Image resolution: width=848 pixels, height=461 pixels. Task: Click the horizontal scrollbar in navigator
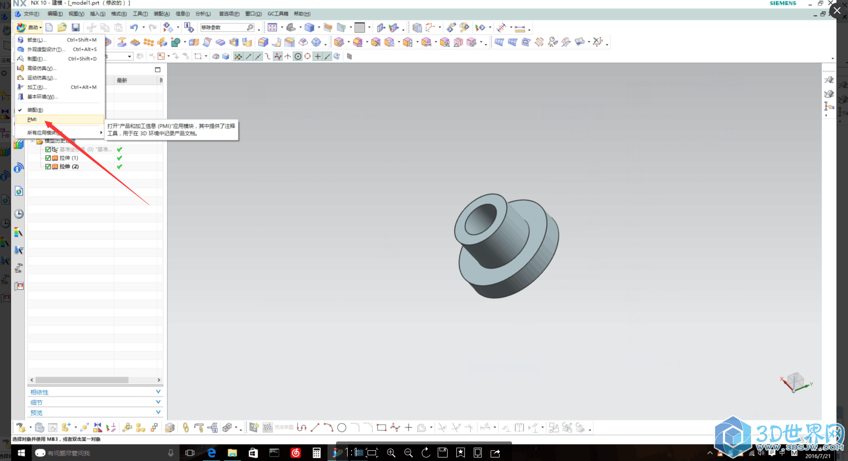coord(82,380)
